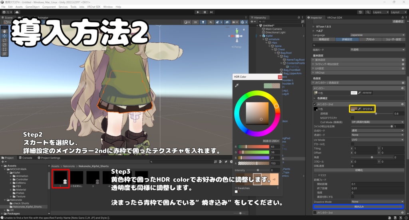The image size is (409, 220).
Task: Click gear icon of UV設定 row
Action: (x=403, y=68)
